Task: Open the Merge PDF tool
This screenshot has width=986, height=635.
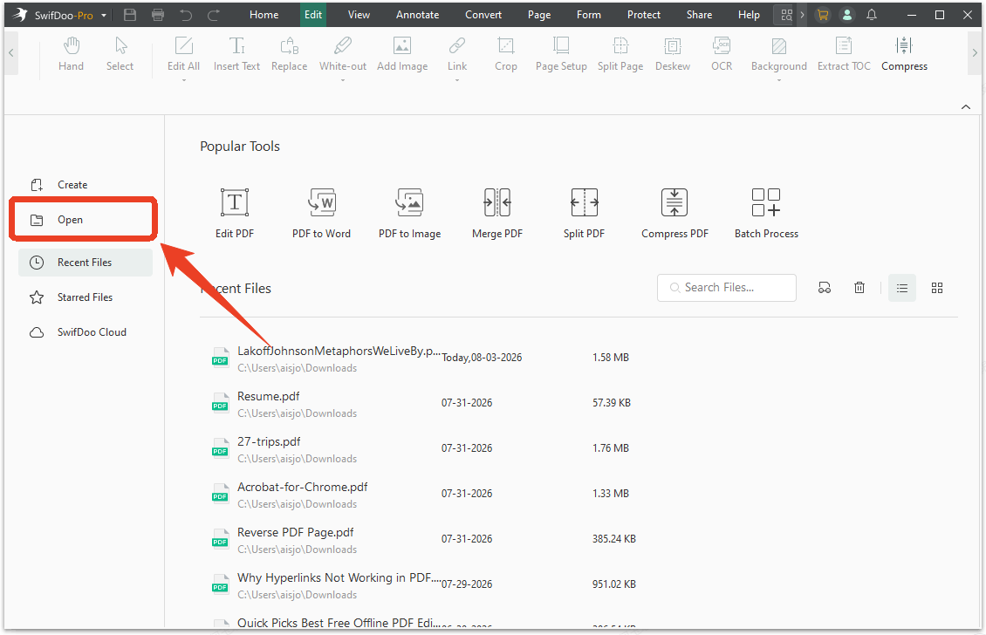Action: [496, 213]
